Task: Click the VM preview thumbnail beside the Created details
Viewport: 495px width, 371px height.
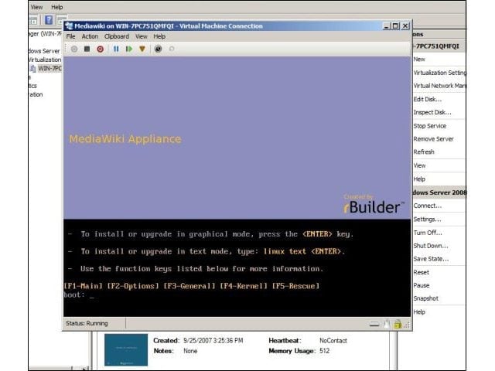Action: (x=126, y=350)
